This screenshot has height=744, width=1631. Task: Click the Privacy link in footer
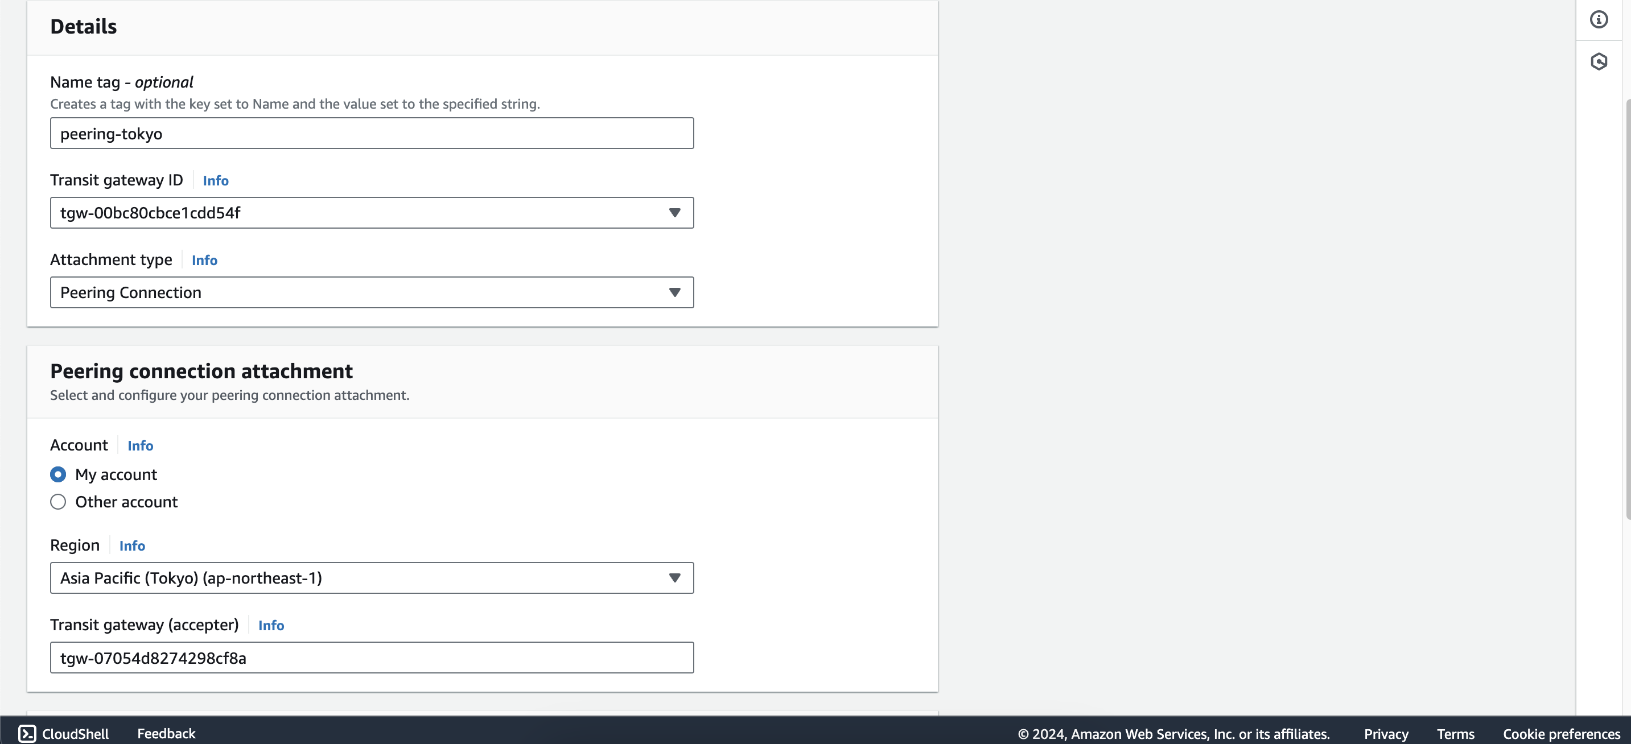1387,731
